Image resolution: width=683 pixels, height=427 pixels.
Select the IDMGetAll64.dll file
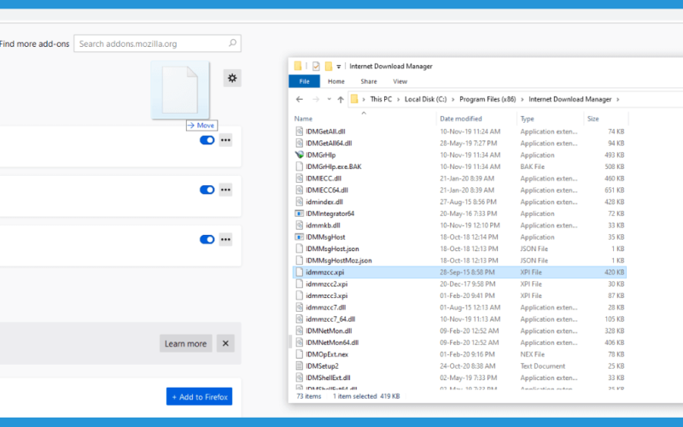(x=329, y=143)
